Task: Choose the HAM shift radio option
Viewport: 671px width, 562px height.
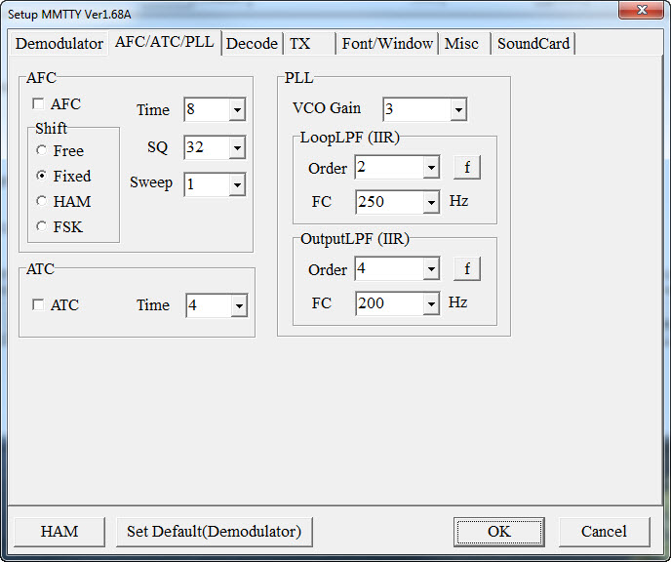Action: (x=41, y=202)
